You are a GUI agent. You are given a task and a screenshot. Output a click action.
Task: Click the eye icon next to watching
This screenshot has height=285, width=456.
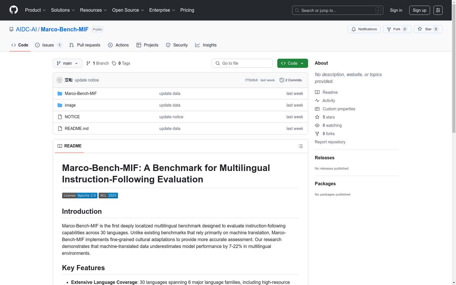click(317, 125)
